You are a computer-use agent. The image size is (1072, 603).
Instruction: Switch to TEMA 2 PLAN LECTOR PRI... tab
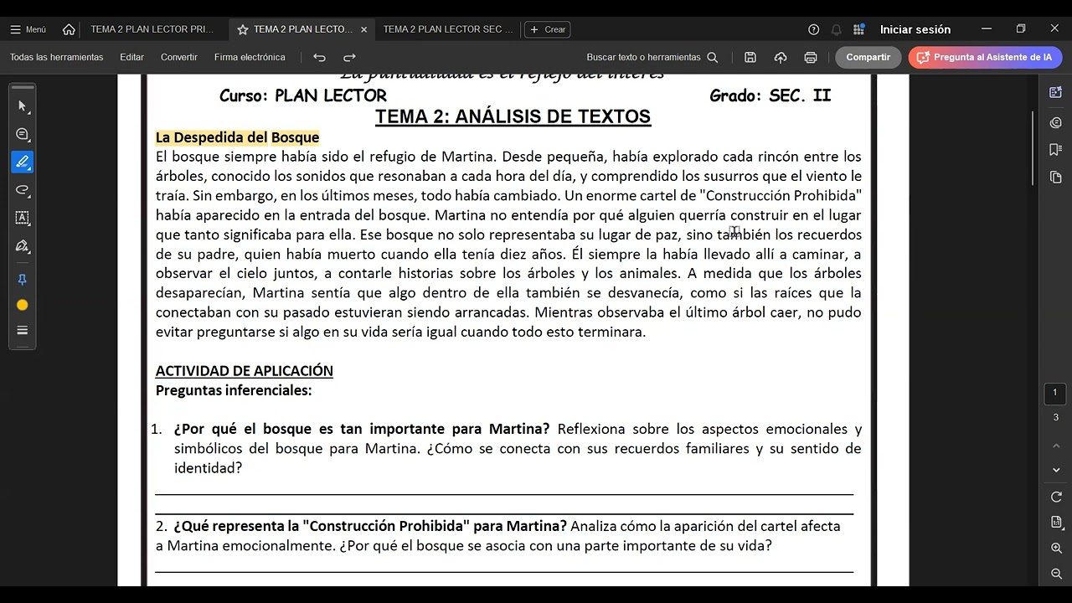click(152, 29)
